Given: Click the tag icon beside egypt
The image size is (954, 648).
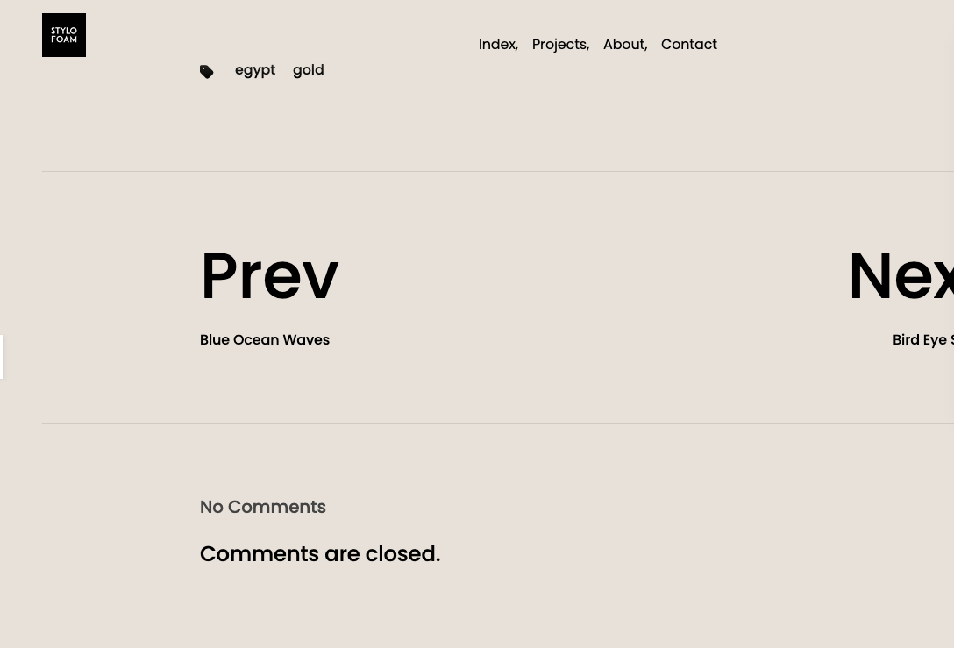Looking at the screenshot, I should (207, 72).
